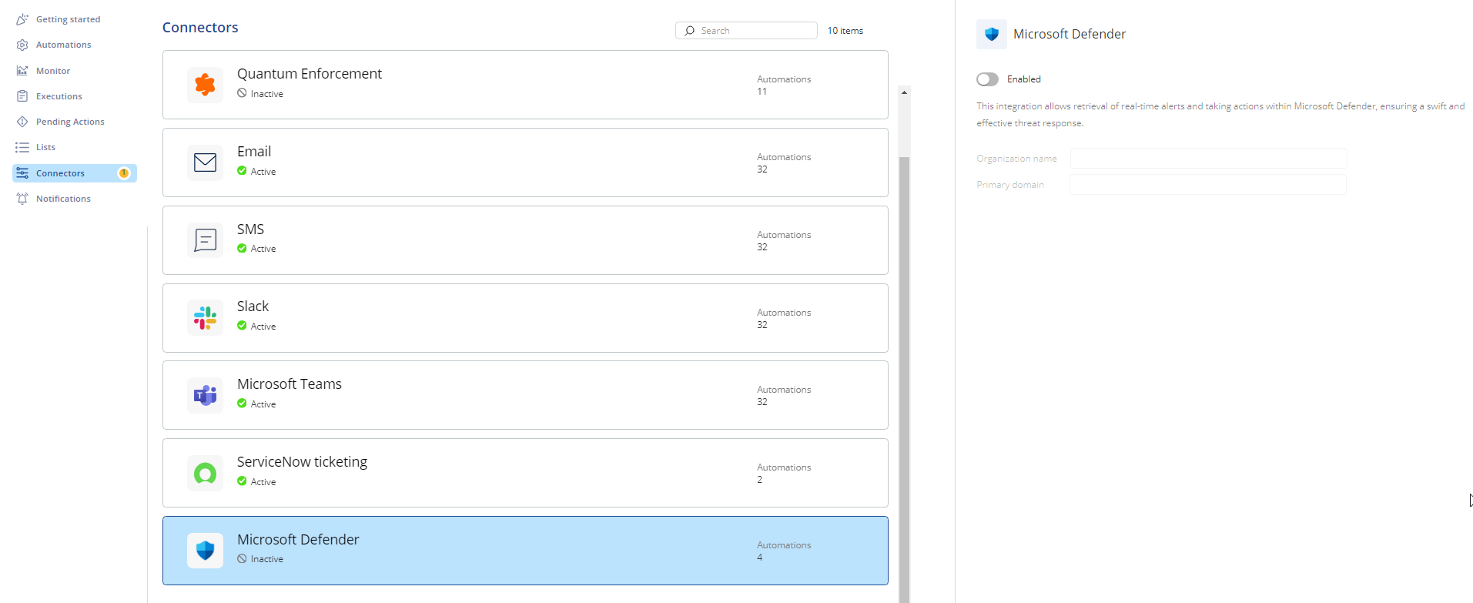This screenshot has width=1473, height=603.
Task: Click the Monitor chart icon in sidebar
Action: click(x=22, y=71)
